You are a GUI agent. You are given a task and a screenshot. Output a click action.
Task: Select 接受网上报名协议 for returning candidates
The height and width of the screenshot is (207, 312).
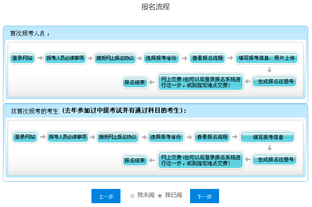coord(118,137)
